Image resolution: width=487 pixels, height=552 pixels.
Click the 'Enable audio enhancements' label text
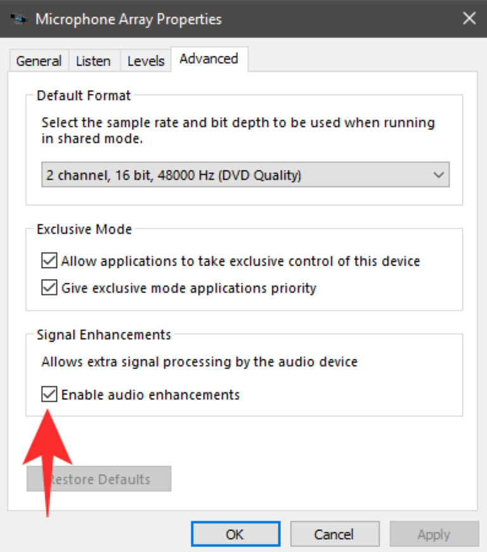pyautogui.click(x=150, y=395)
